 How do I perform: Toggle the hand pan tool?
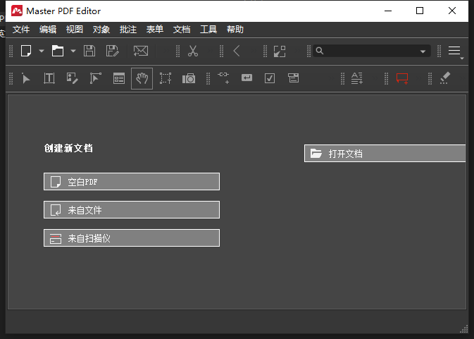142,79
